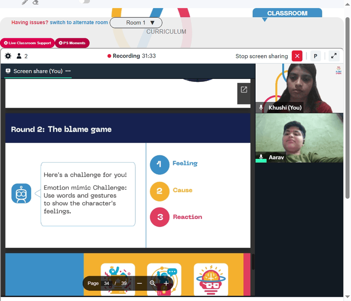
Task: Click the yellow circle number 2 Cause
Action: 160,192
